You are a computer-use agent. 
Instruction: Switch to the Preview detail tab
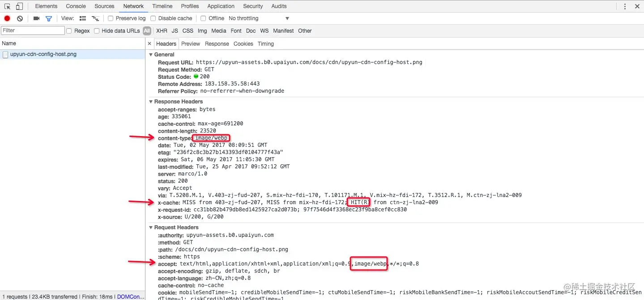click(191, 44)
